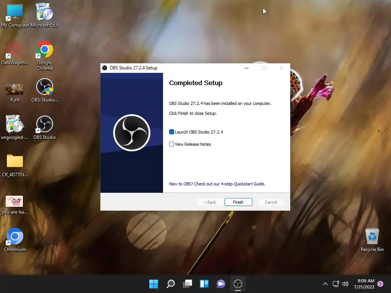The height and width of the screenshot is (293, 391).
Task: Click Finish to close Setup
Action: (238, 202)
